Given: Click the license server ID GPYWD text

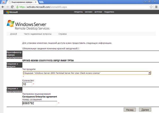Looking at the screenshot, I should [x=48, y=61].
